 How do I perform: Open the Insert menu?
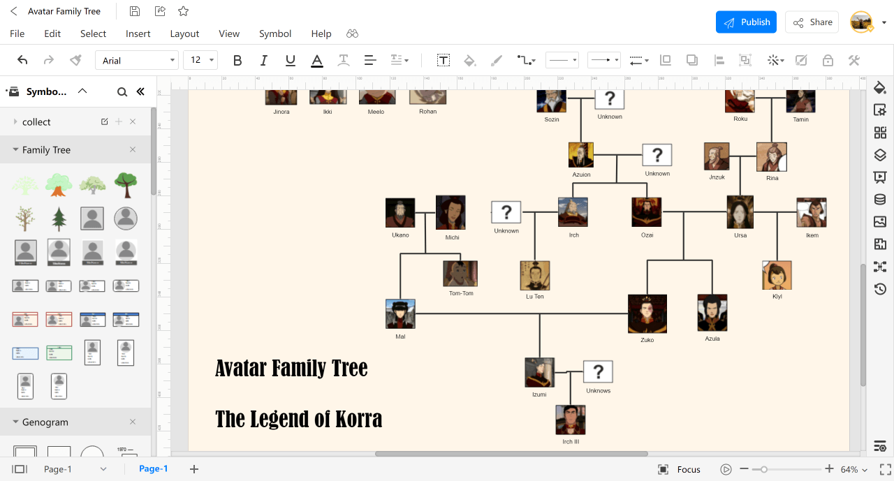(138, 34)
